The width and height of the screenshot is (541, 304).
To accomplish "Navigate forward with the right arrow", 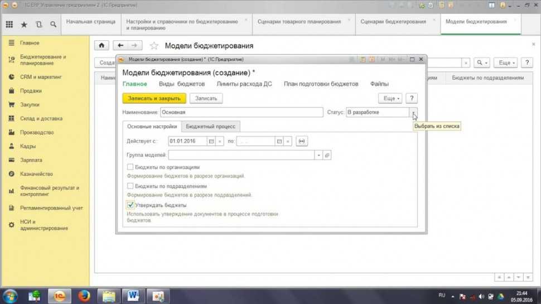I will (134, 45).
